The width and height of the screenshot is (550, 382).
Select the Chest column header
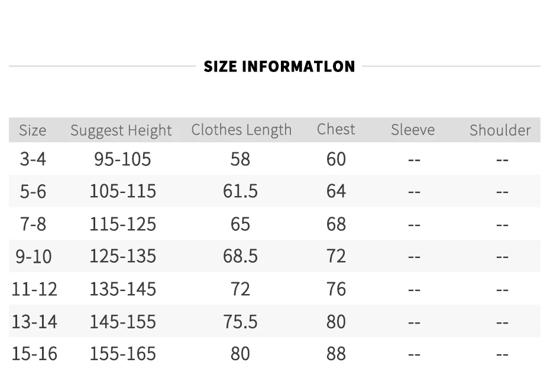[x=336, y=129]
